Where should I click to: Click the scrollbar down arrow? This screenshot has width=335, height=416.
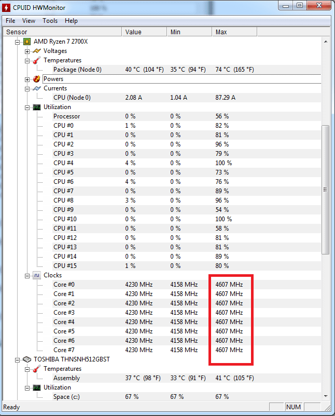pyautogui.click(x=326, y=396)
